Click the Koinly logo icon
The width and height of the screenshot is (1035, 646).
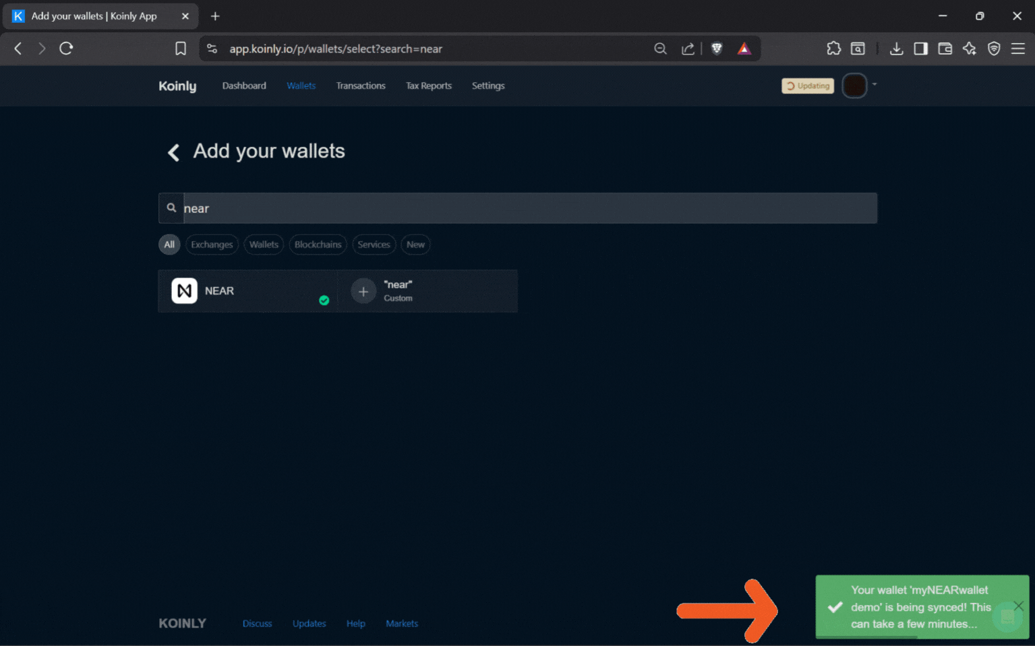177,86
